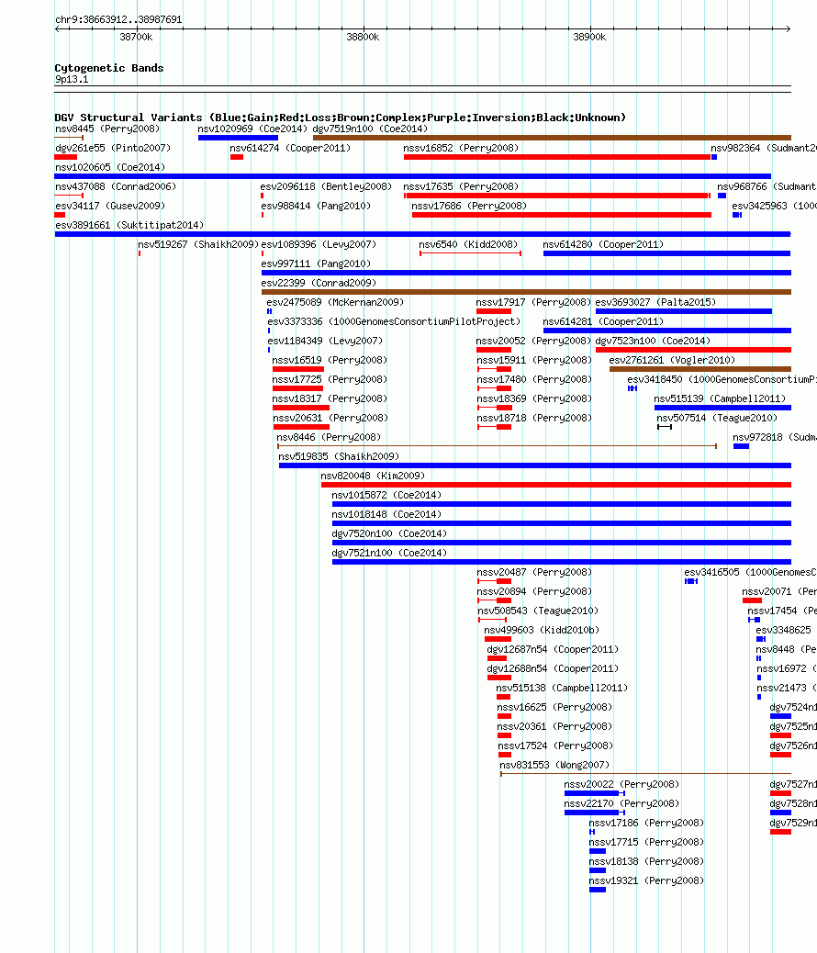Select nsv515139 (Campbell2011) blue bar
The image size is (817, 953).
coord(722,408)
